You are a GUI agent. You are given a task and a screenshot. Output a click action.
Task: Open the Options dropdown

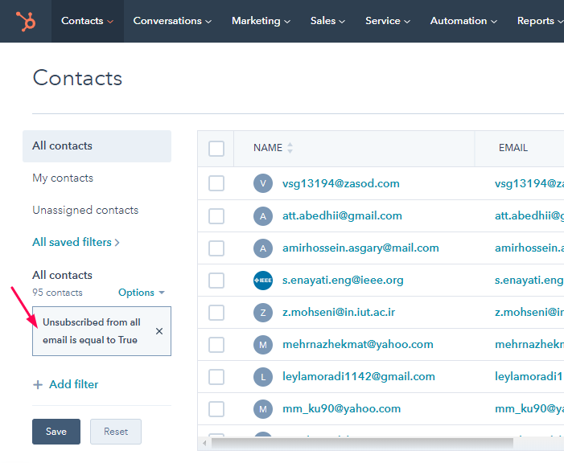click(141, 293)
